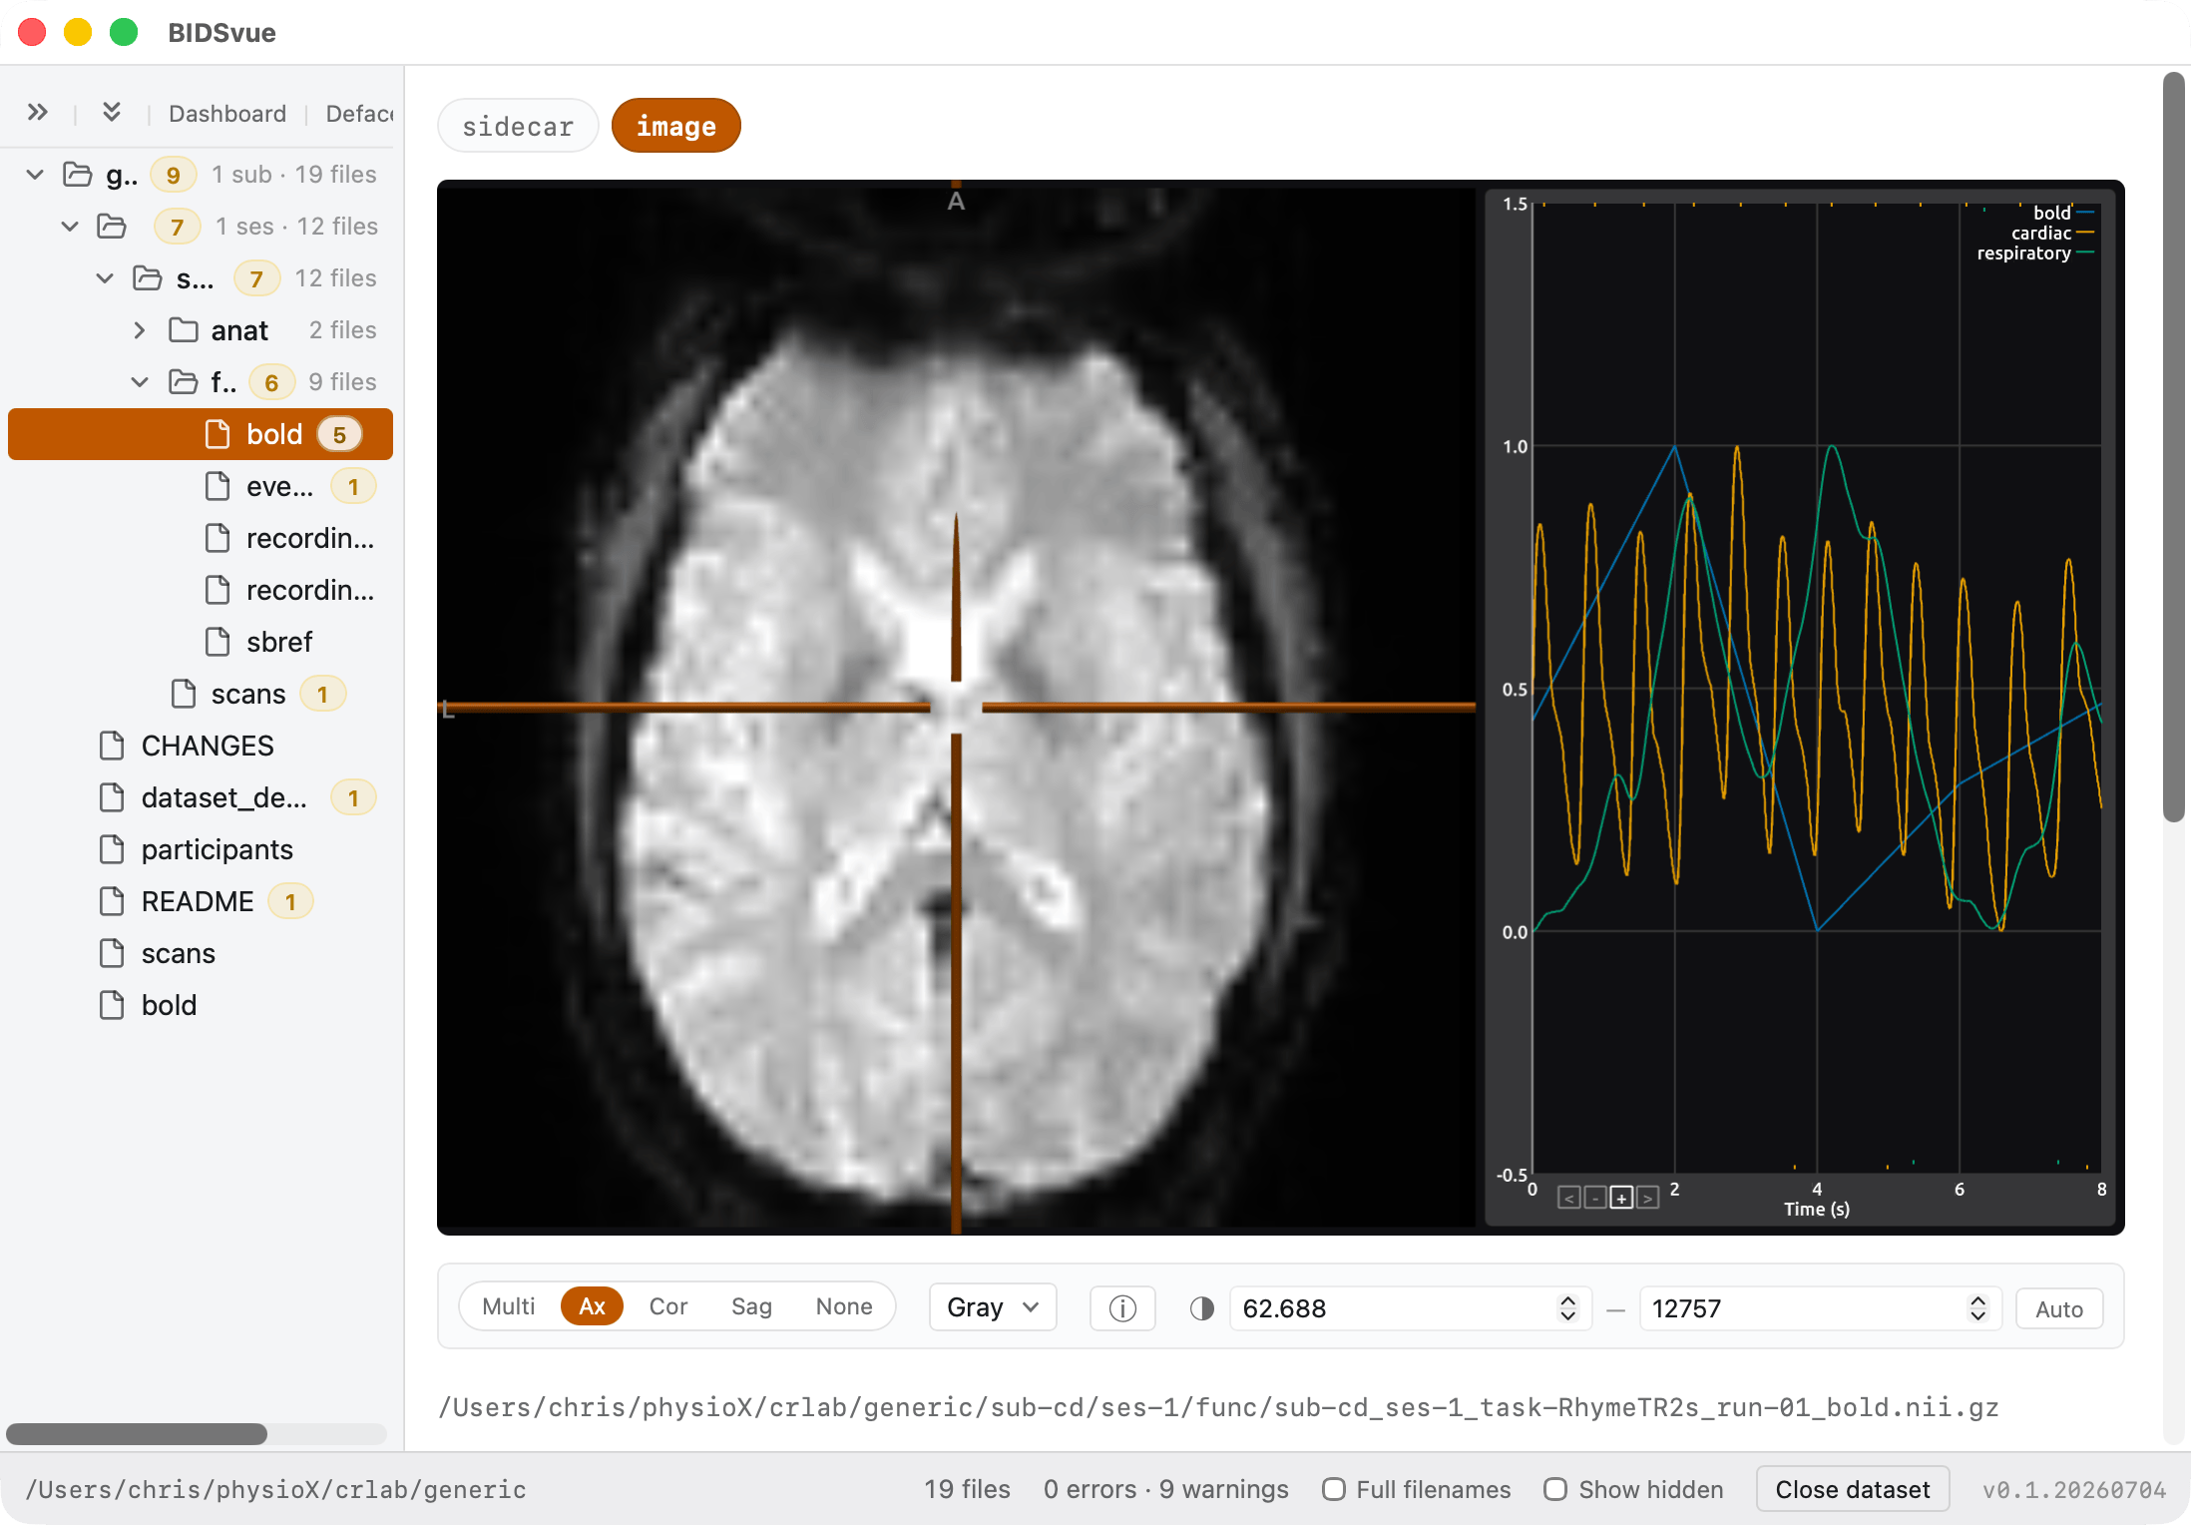Screen dimensions: 2191x1525
Task: Click the bold legend entry in graph
Action: pyautogui.click(x=2062, y=213)
